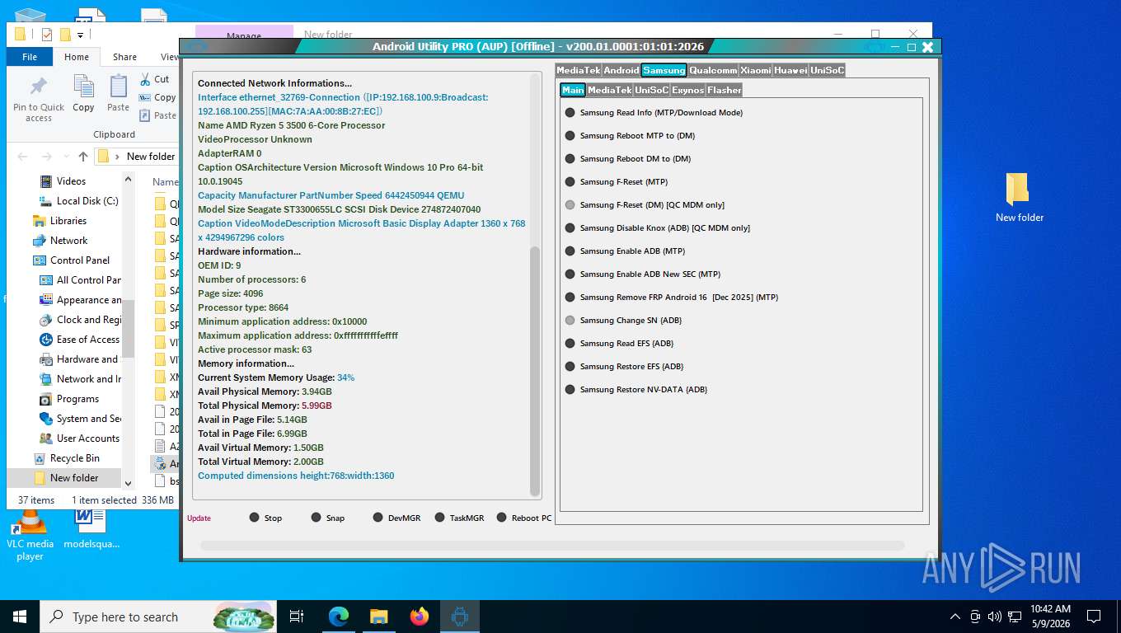The image size is (1121, 633).
Task: Open the modelsqua... Word document on desktop
Action: pos(91,528)
